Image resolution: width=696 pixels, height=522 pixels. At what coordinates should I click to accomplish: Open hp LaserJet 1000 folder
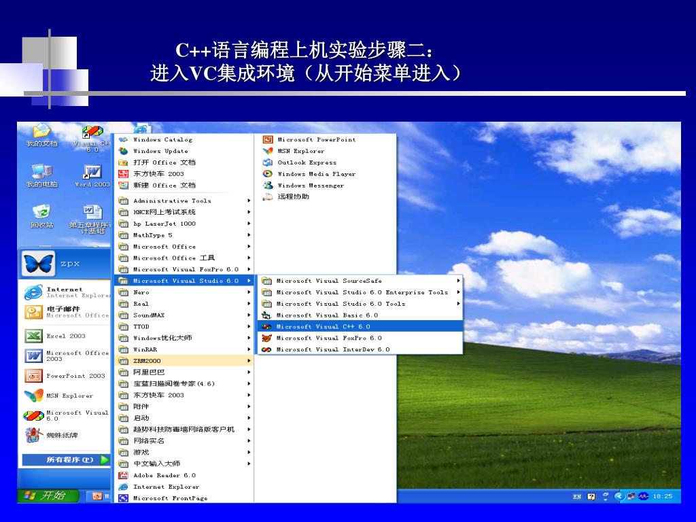184,224
